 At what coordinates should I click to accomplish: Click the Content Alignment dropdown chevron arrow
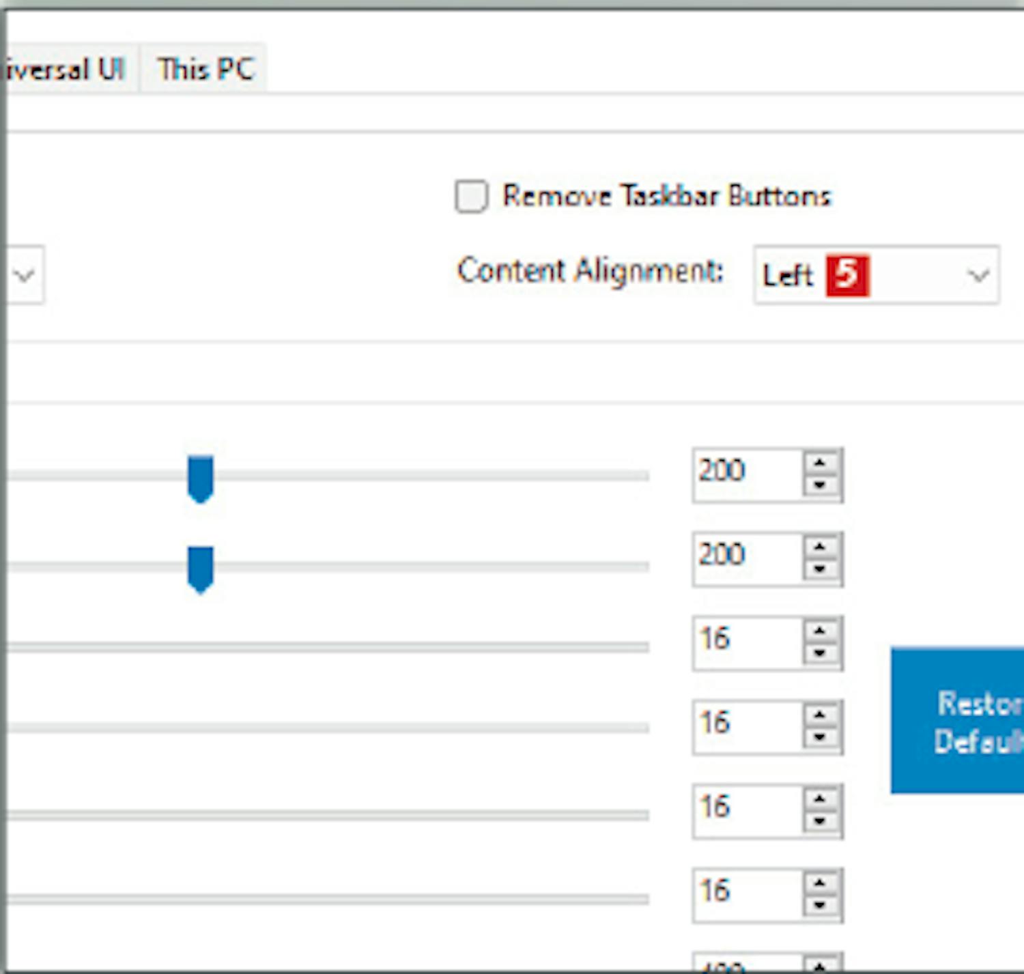coord(978,276)
